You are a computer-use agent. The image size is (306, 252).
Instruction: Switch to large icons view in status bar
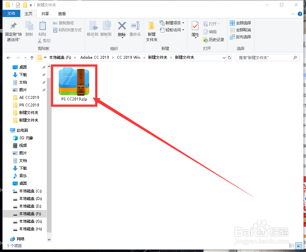pyautogui.click(x=299, y=246)
